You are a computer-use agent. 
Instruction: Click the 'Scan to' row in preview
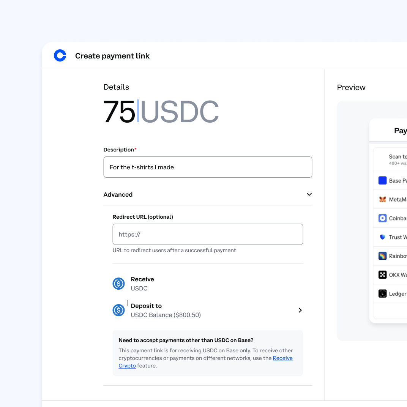[390, 159]
